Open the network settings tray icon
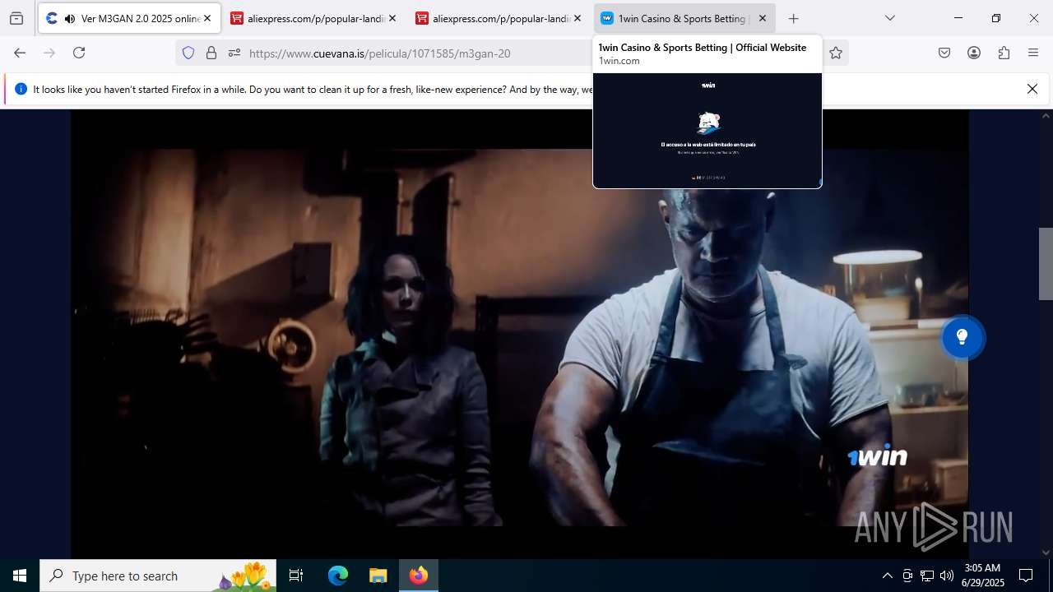 point(927,576)
